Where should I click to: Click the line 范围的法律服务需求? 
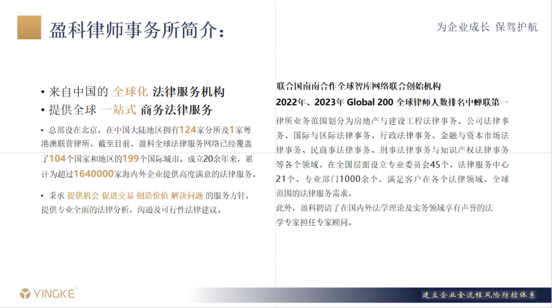pyautogui.click(x=314, y=194)
